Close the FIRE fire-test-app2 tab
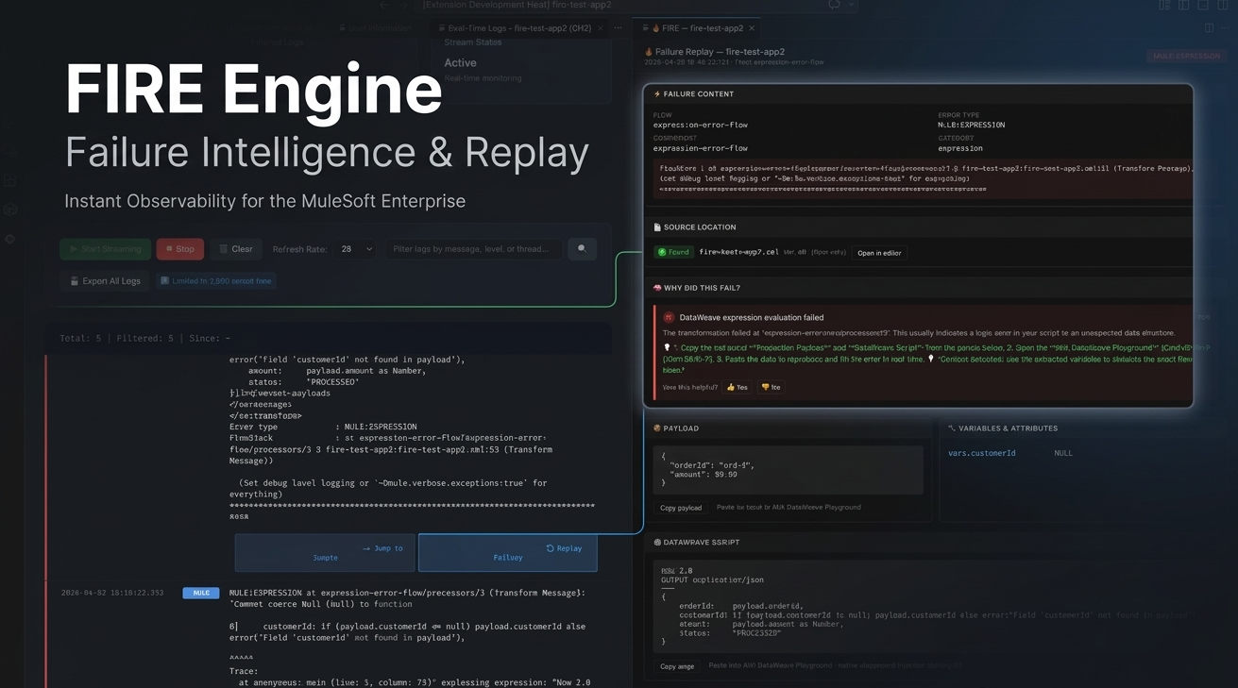Viewport: 1238px width, 688px height. click(752, 28)
